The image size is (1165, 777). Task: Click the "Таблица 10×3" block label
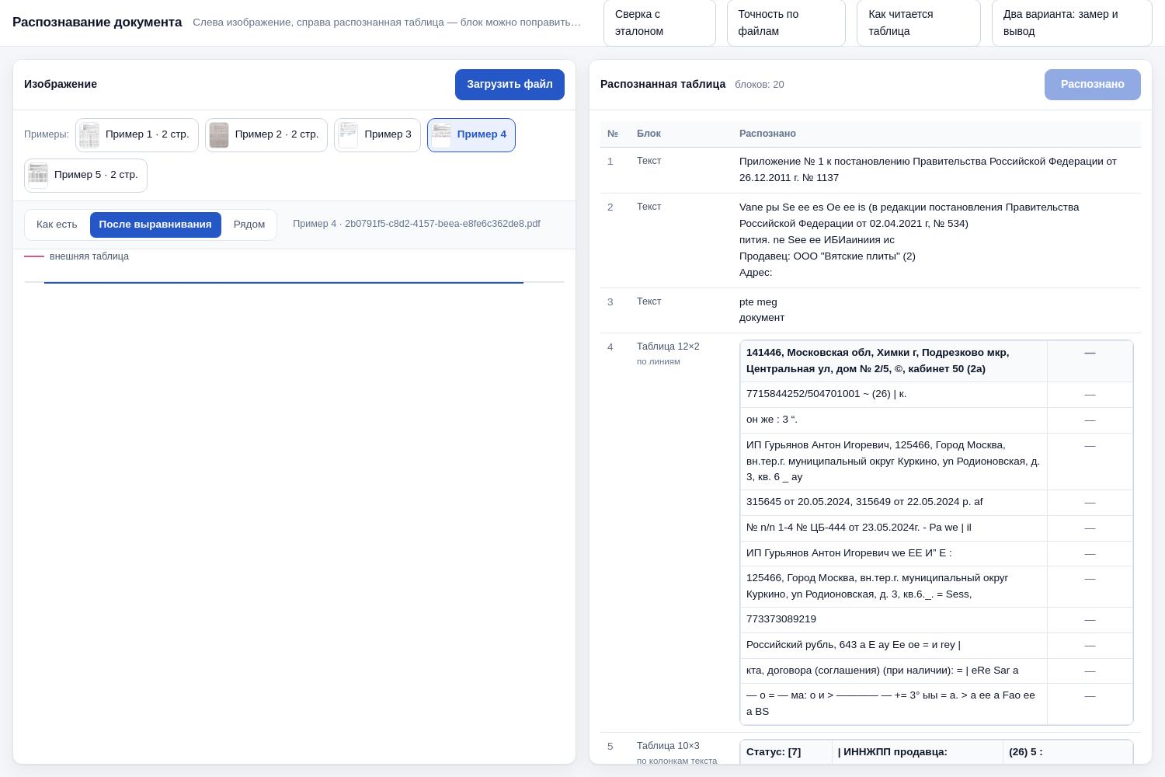coord(668,746)
